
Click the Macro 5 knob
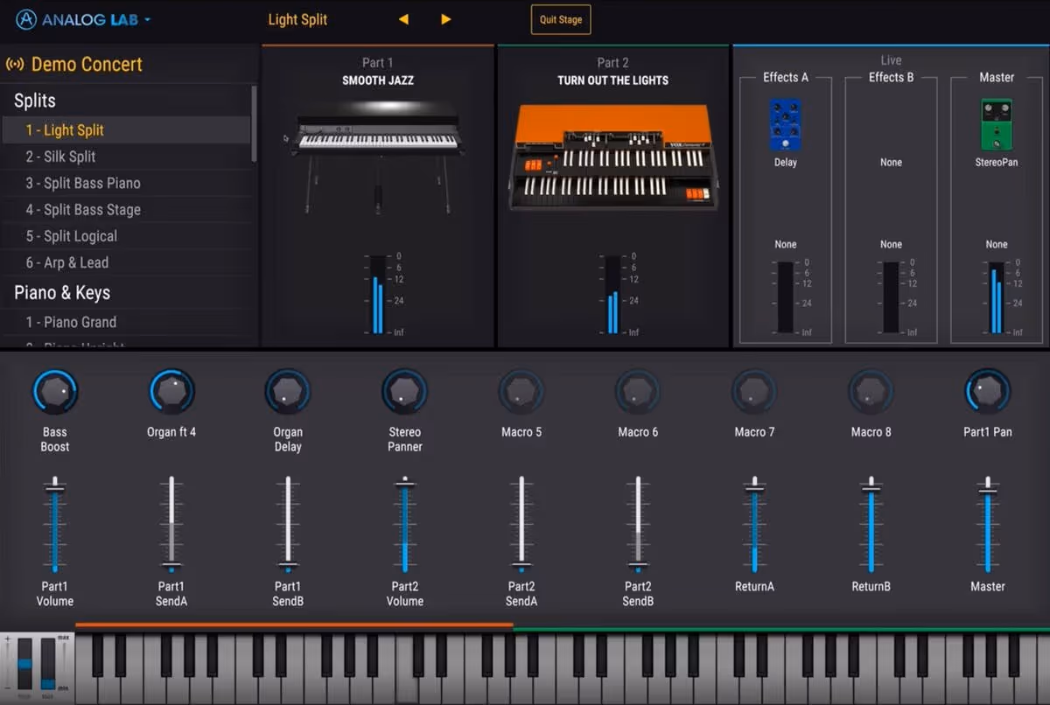521,392
